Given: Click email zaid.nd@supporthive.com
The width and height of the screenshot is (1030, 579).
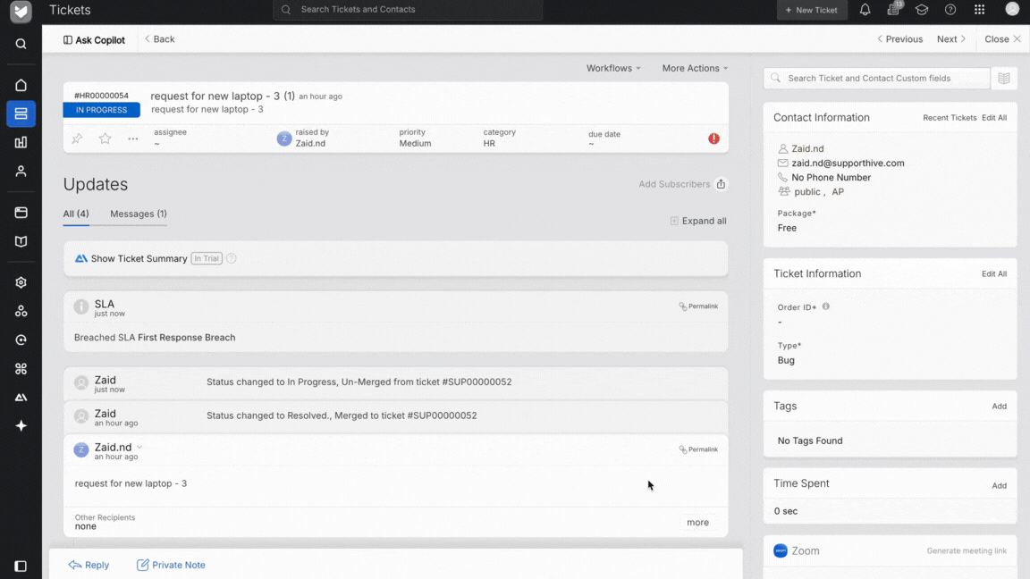Looking at the screenshot, I should click(x=848, y=163).
